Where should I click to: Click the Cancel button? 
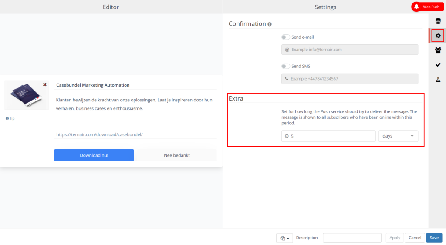415,238
